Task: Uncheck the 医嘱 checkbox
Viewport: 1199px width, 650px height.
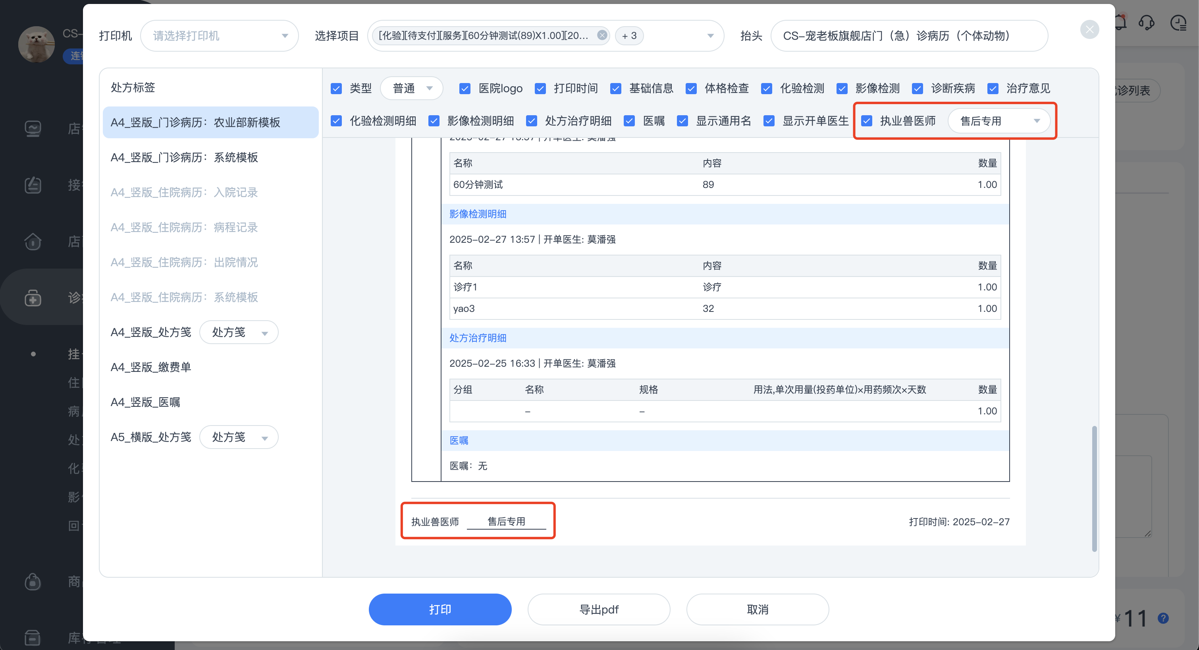Action: coord(629,121)
